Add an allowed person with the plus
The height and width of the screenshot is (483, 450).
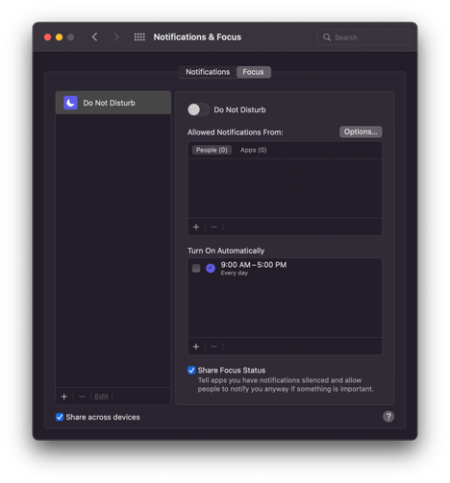(x=196, y=227)
